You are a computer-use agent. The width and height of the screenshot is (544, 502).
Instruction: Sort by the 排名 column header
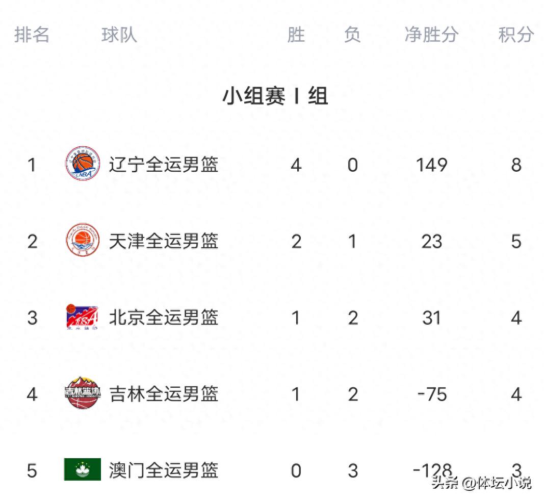click(32, 35)
